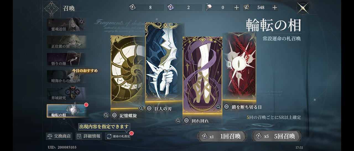The width and height of the screenshot is (354, 151).
Task: Open magnifier preview for 回れ回れ card
Action: coord(178,120)
